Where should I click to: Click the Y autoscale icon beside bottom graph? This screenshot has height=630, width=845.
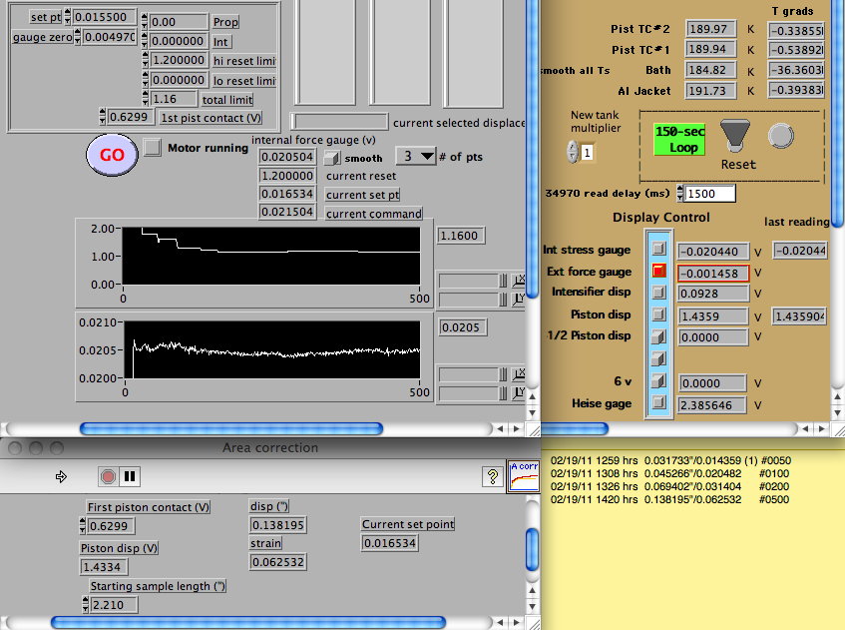[x=519, y=392]
